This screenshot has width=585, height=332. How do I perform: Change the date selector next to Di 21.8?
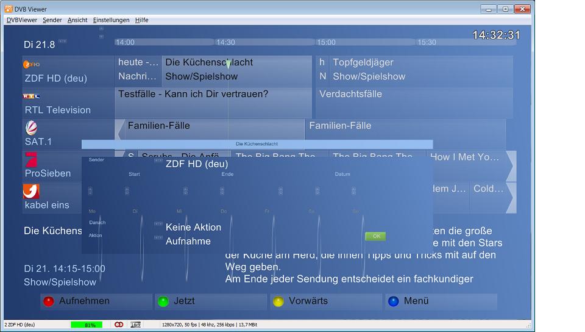tap(63, 41)
